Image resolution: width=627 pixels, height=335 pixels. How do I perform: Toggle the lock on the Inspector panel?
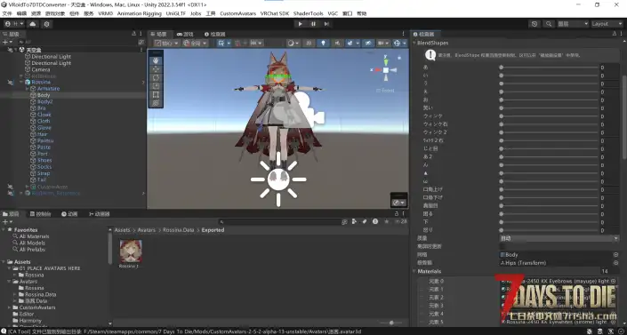tap(615, 34)
